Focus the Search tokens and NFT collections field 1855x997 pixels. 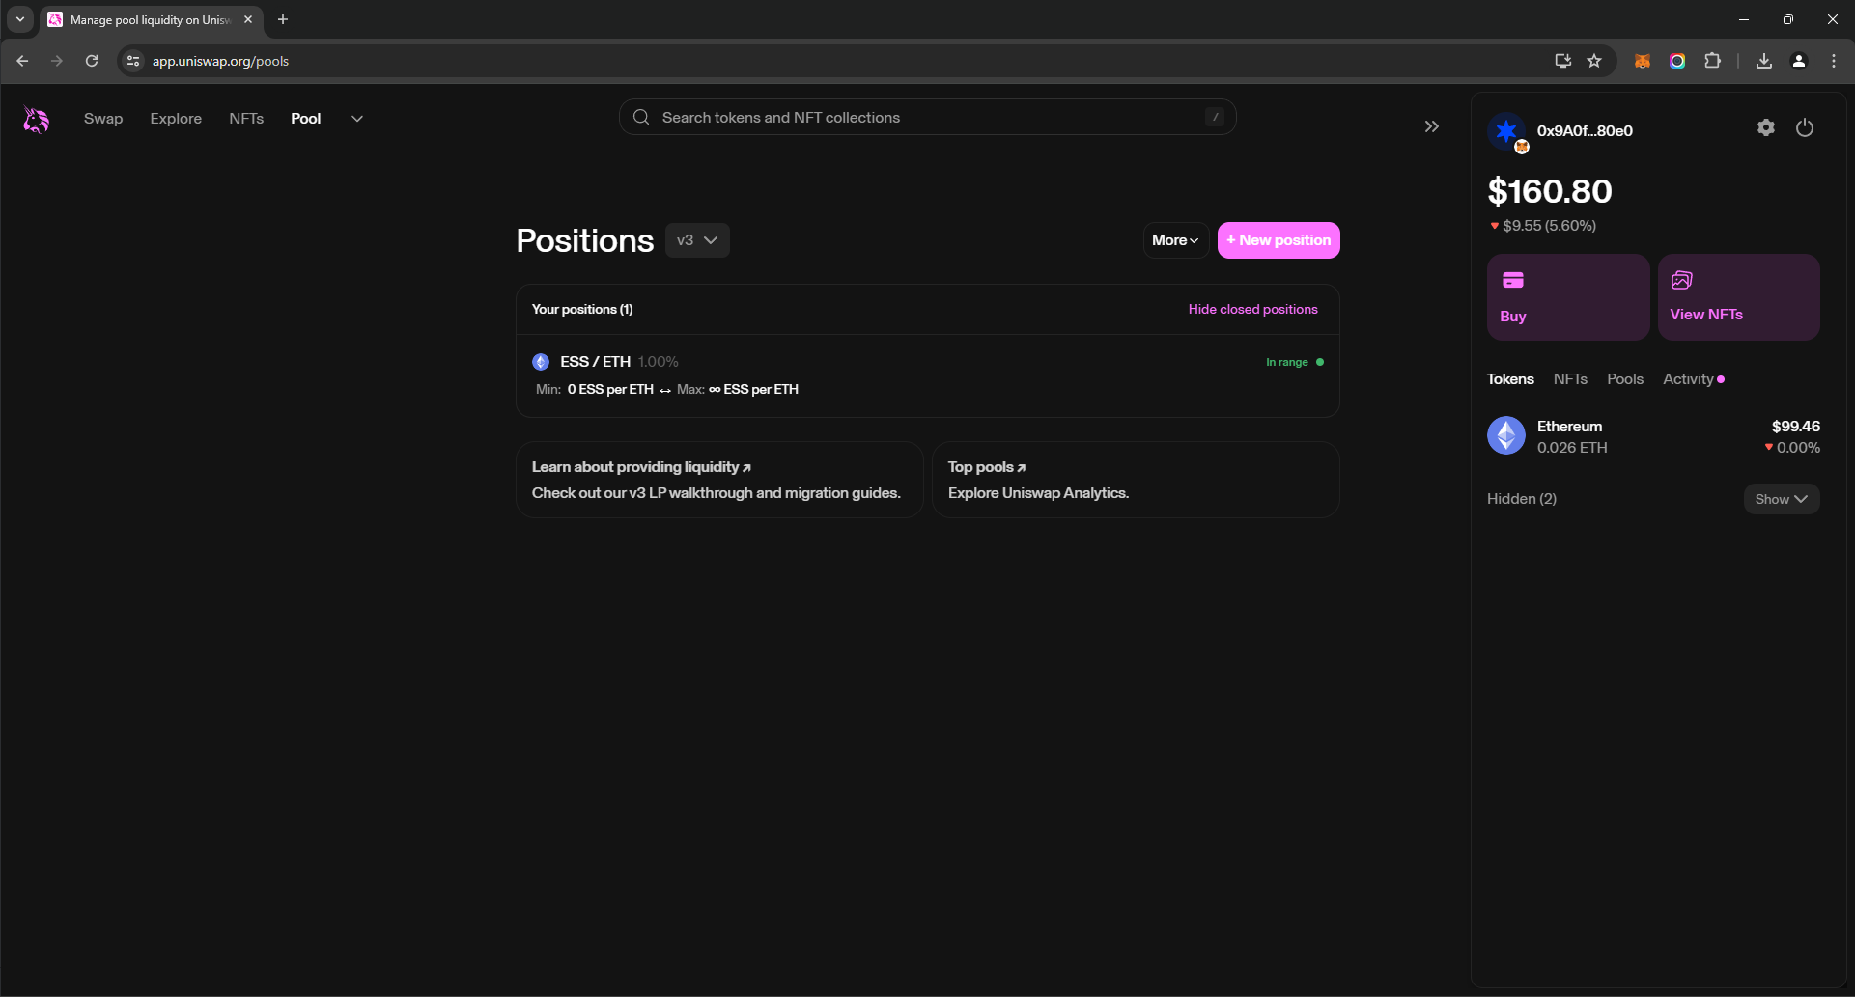click(x=927, y=117)
